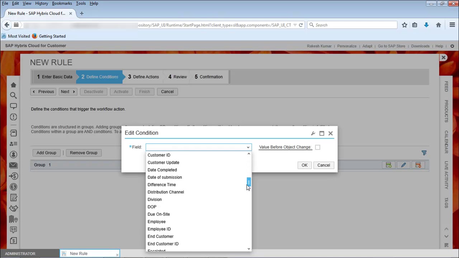Image resolution: width=459 pixels, height=258 pixels.
Task: Select Distribution Channel option
Action: coord(166,192)
